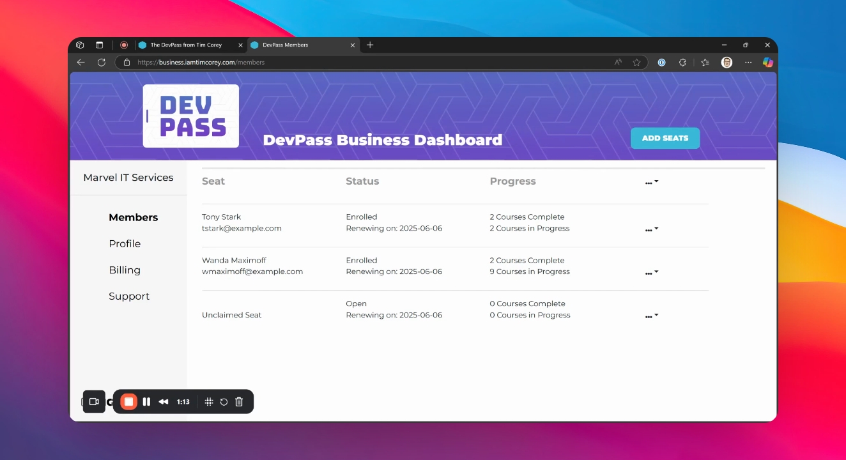Viewport: 846px width, 460px height.
Task: Open the Billing sidebar section
Action: [x=125, y=270]
